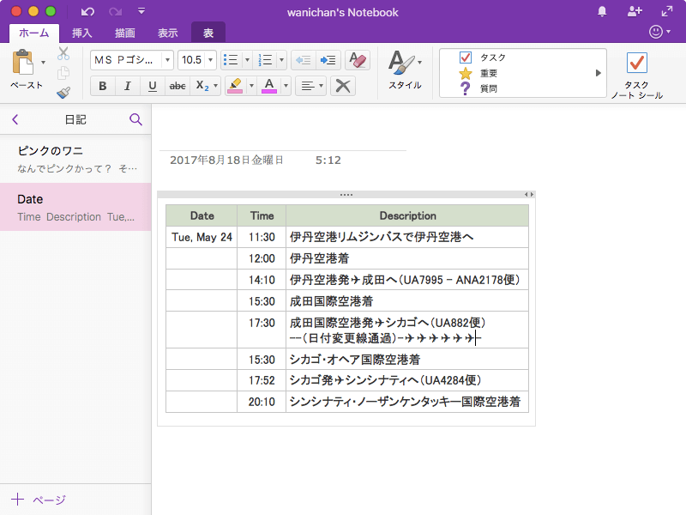This screenshot has height=515, width=686.
Task: Add a new page with ページ button
Action: (39, 500)
